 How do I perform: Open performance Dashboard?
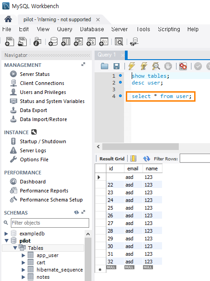tap(33, 182)
